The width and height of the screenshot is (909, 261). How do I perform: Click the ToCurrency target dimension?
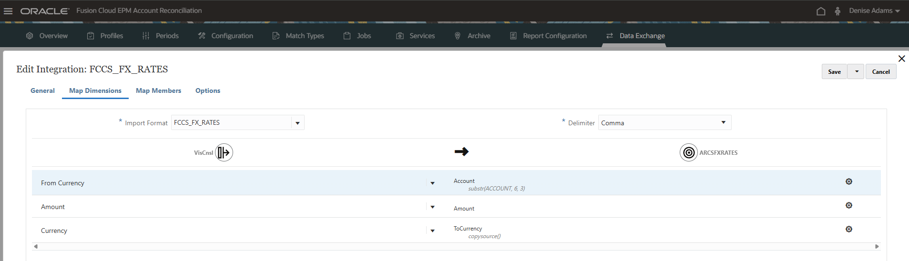[468, 229]
